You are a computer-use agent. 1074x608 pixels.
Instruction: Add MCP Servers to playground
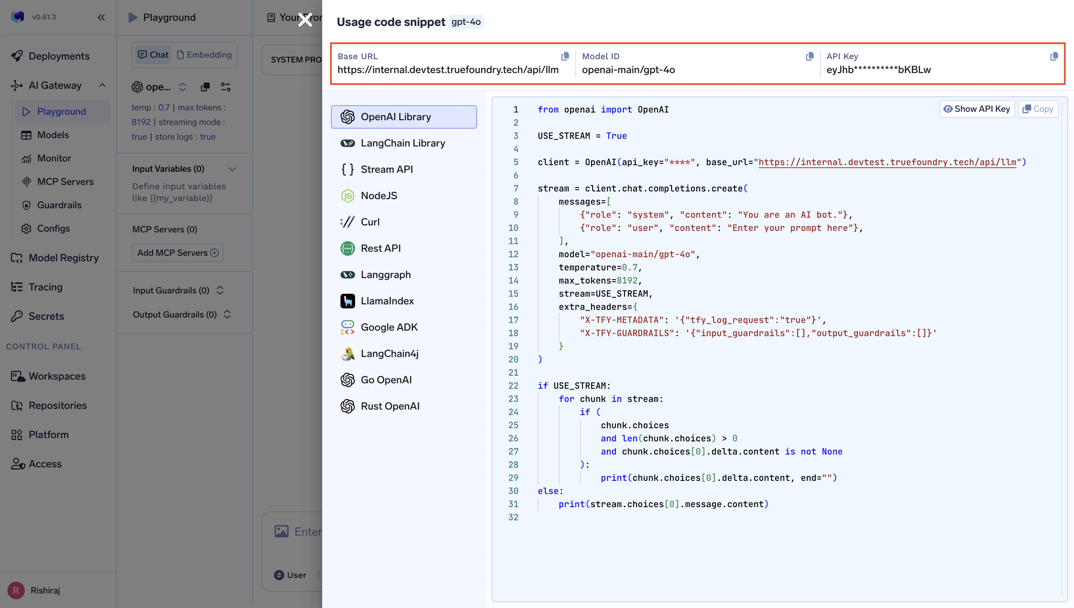coord(177,252)
